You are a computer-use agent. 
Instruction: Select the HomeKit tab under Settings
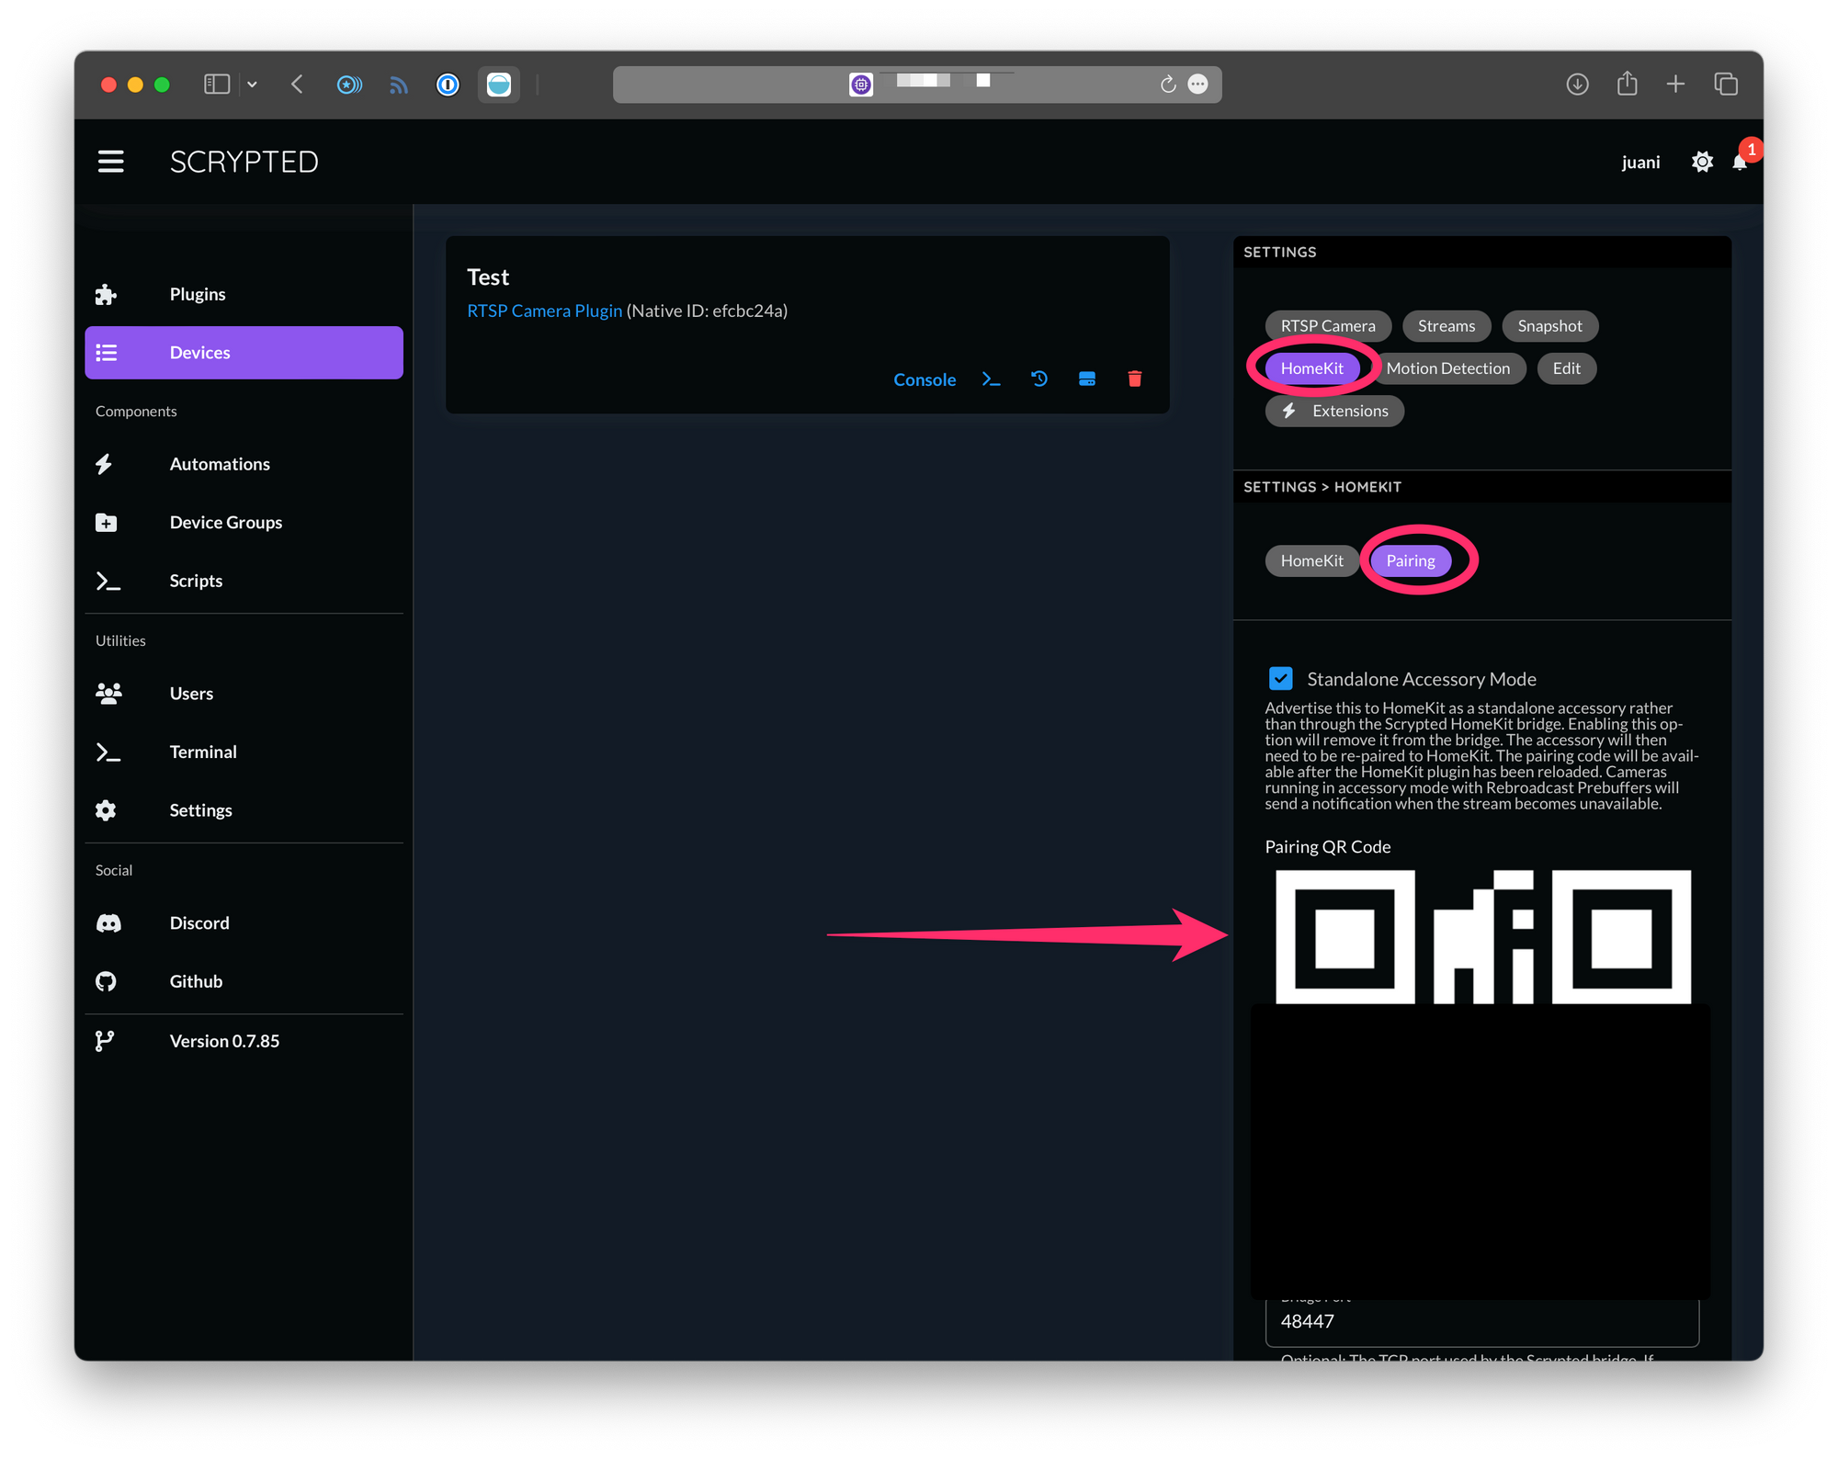1311,368
